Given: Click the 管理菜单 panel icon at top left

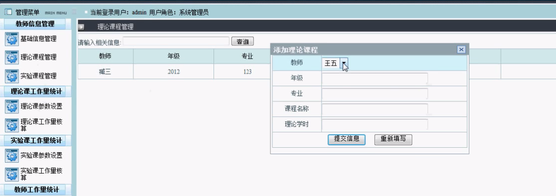Looking at the screenshot, I should (x=8, y=12).
